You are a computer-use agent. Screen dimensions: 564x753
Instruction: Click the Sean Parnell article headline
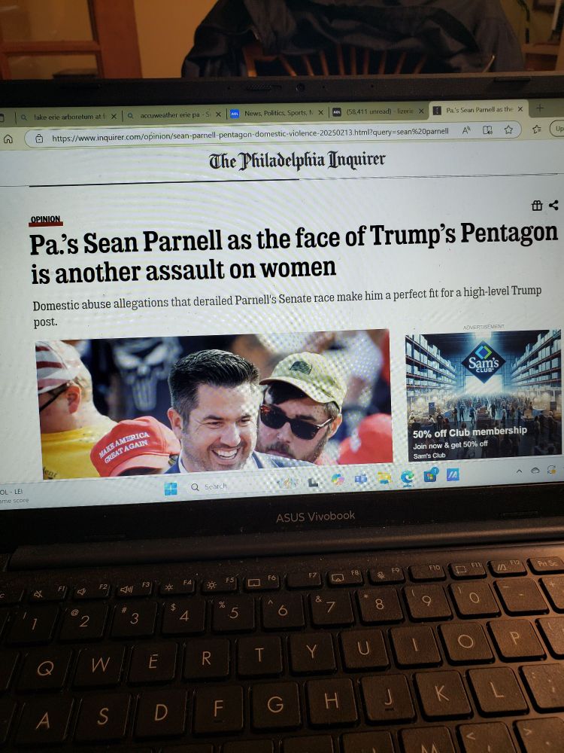(x=293, y=252)
